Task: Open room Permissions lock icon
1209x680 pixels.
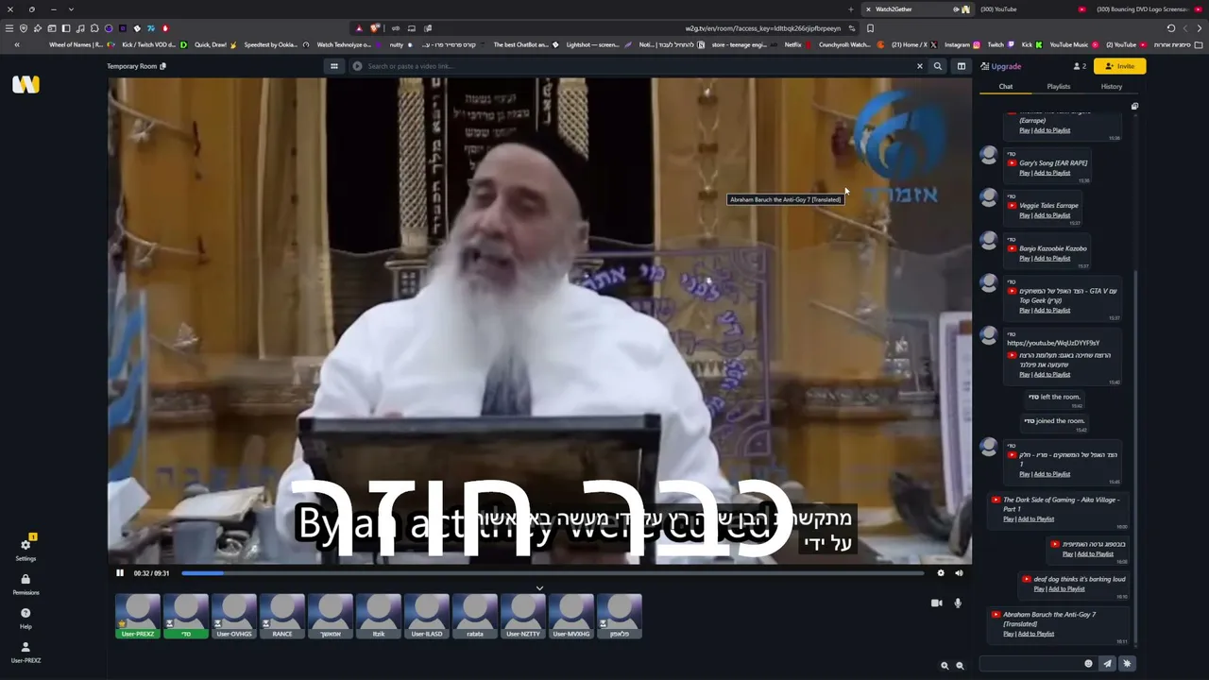Action: pos(26,584)
